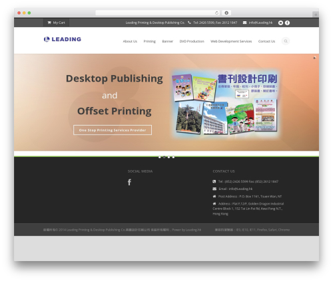The image size is (333, 281).
Task: Click the shopping cart icon
Action: 49,23
